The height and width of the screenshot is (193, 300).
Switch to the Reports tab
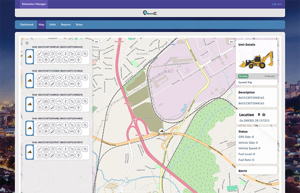tap(66, 25)
